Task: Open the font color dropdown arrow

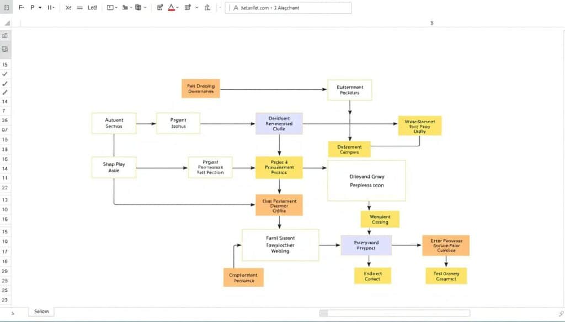Action: tap(177, 8)
